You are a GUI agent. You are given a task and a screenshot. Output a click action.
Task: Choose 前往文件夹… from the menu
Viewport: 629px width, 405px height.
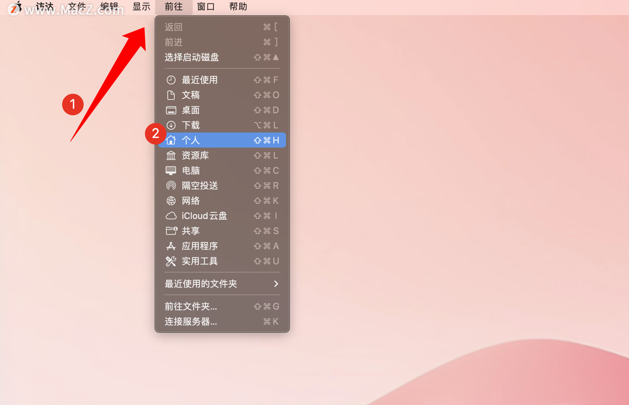[222, 306]
